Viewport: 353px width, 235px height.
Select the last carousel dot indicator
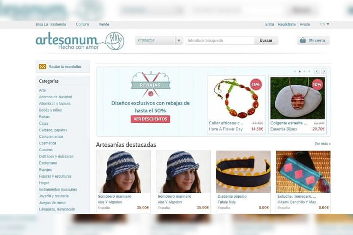click(309, 72)
